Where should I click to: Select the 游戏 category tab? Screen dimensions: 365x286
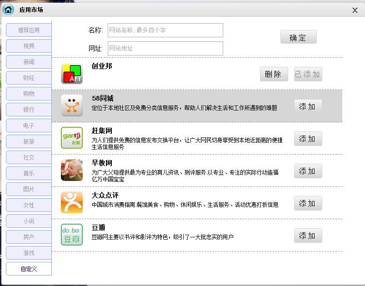tap(29, 253)
